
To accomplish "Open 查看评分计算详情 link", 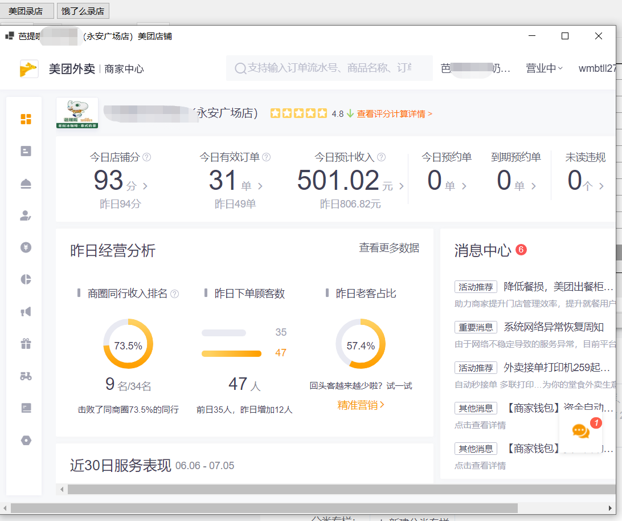I will click(394, 114).
